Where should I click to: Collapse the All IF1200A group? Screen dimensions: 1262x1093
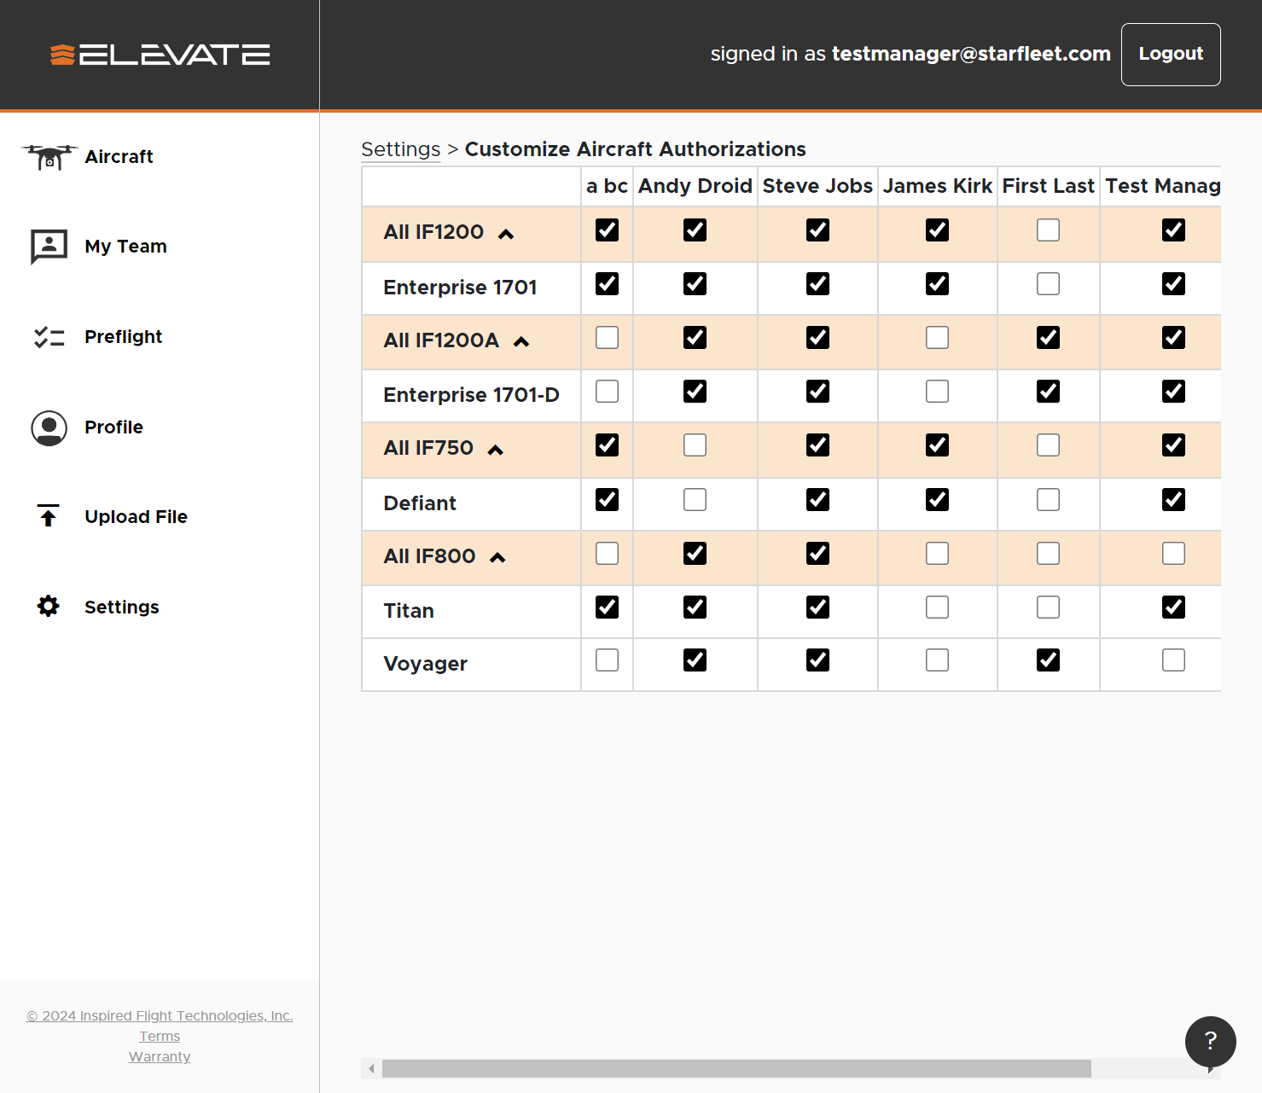(x=521, y=341)
